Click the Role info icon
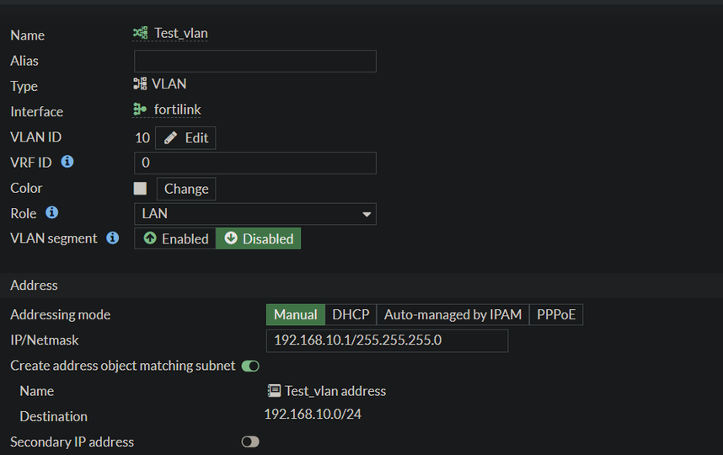Image resolution: width=723 pixels, height=455 pixels. tap(51, 213)
